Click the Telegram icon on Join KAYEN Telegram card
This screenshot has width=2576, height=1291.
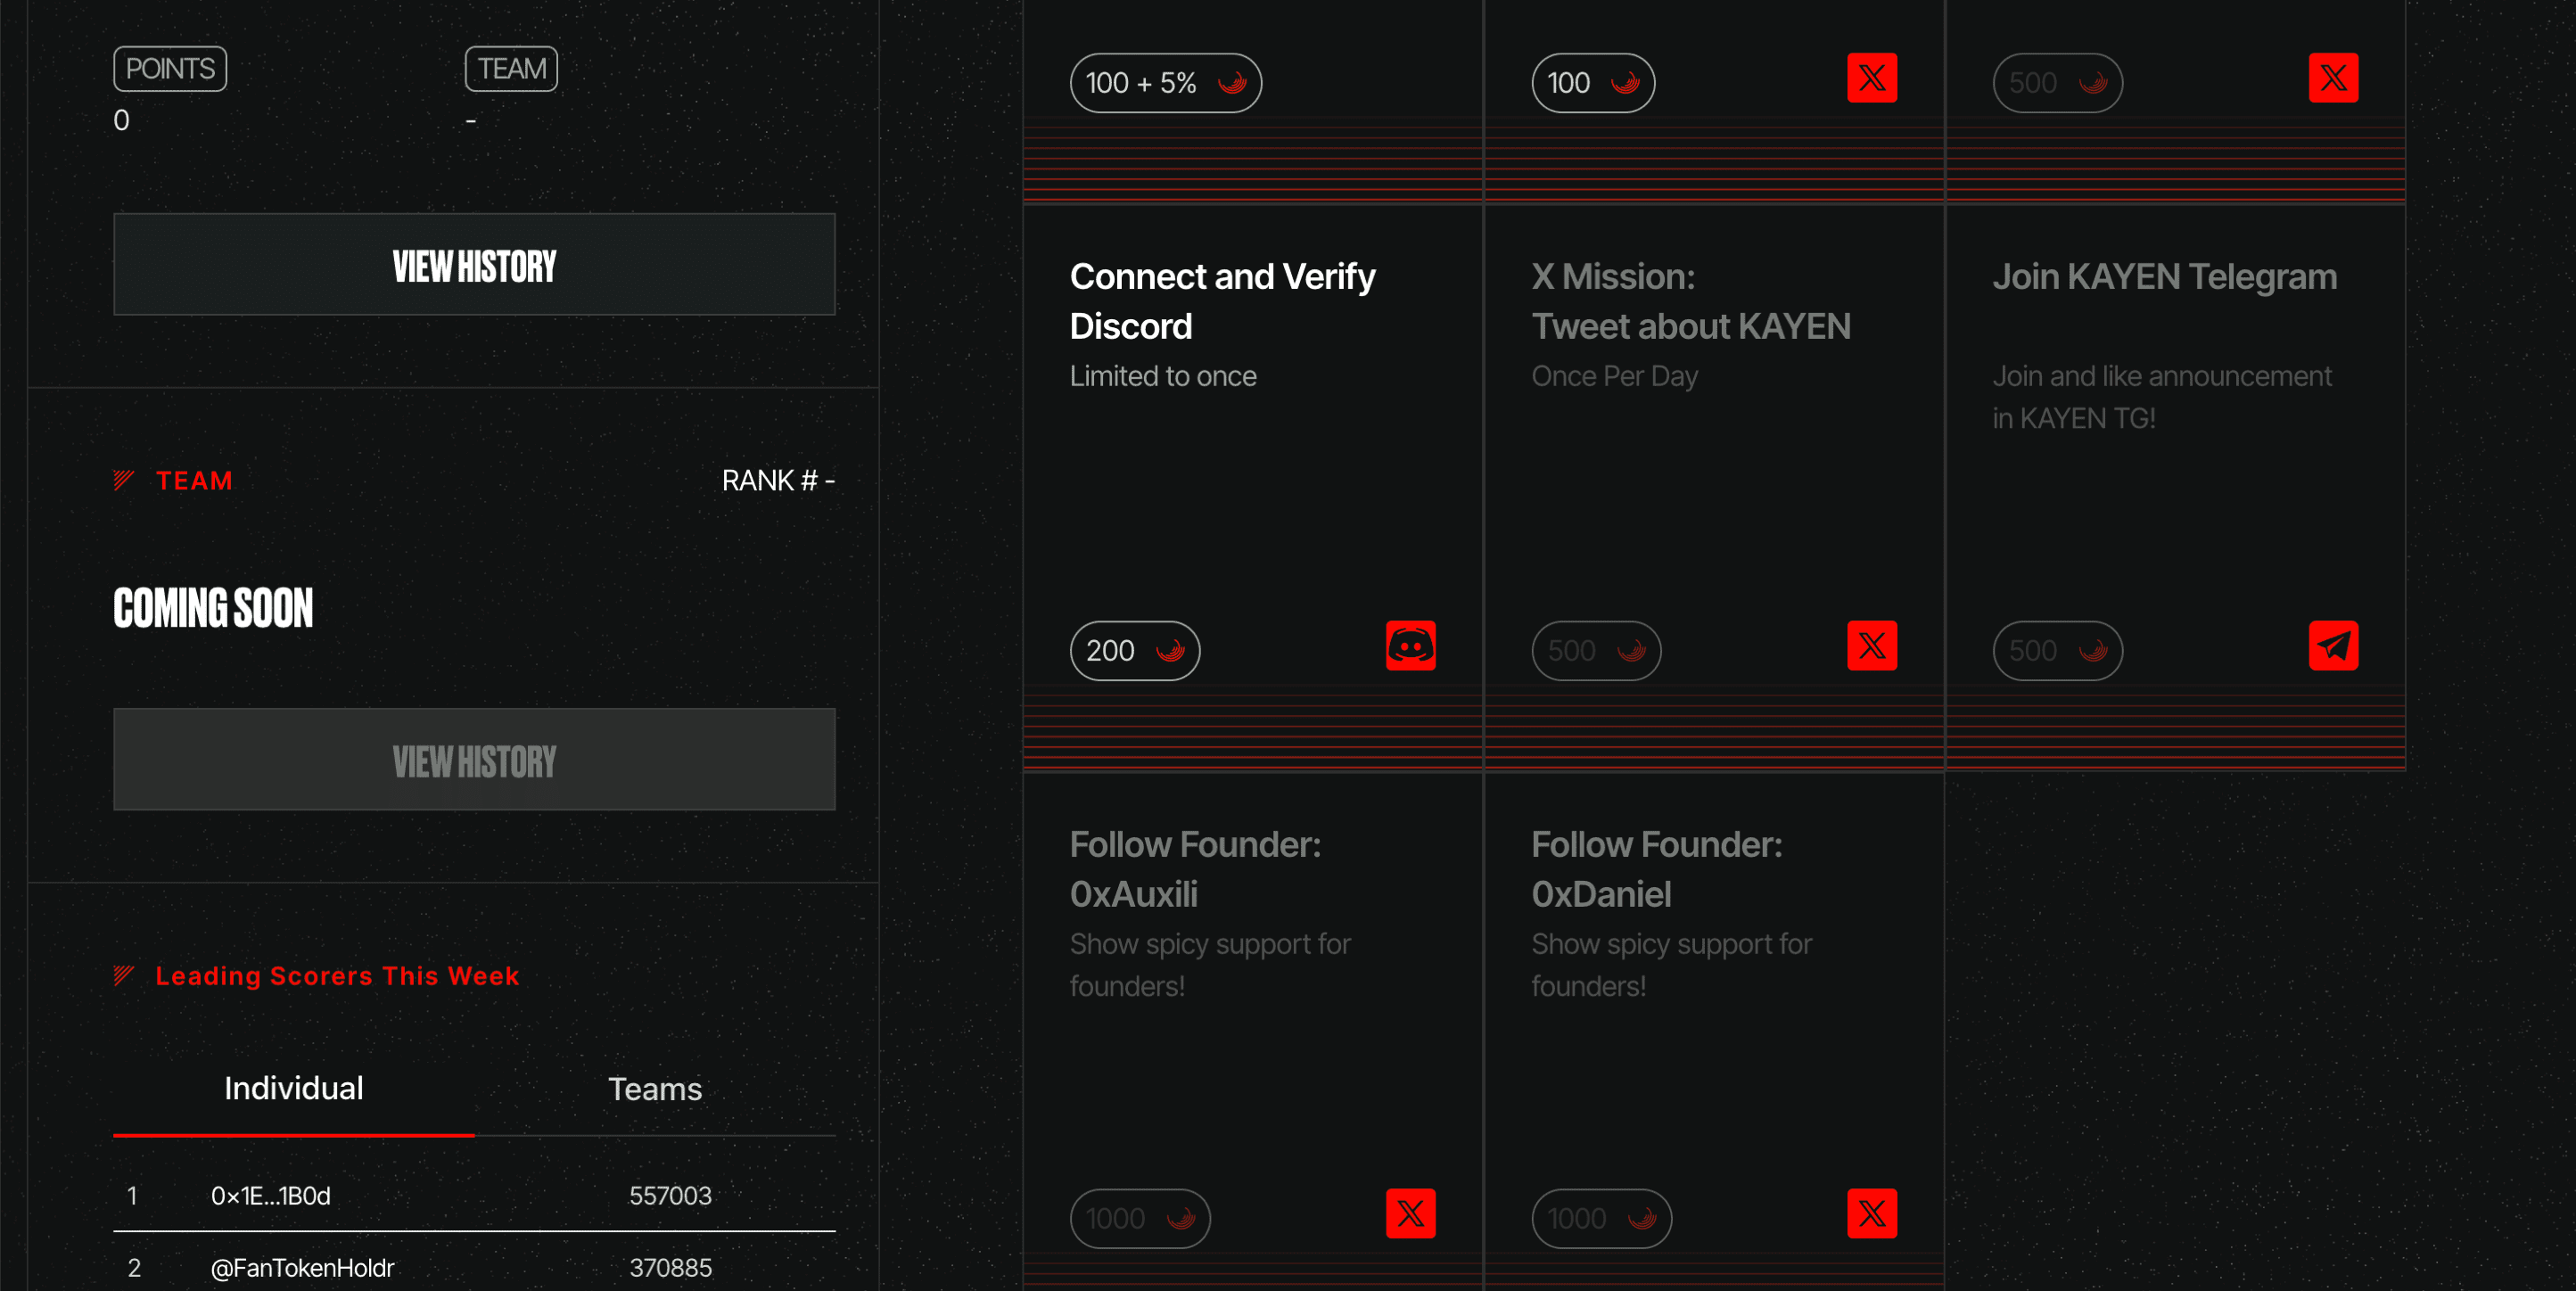(2333, 646)
